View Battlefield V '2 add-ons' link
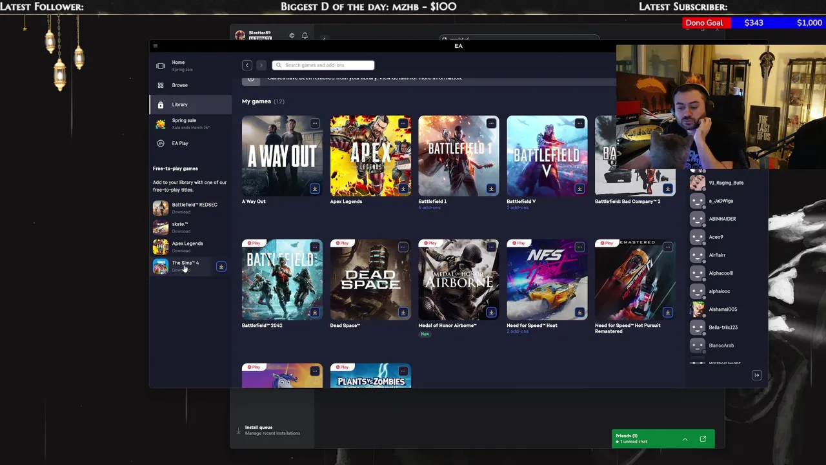The height and width of the screenshot is (465, 826). (518, 208)
